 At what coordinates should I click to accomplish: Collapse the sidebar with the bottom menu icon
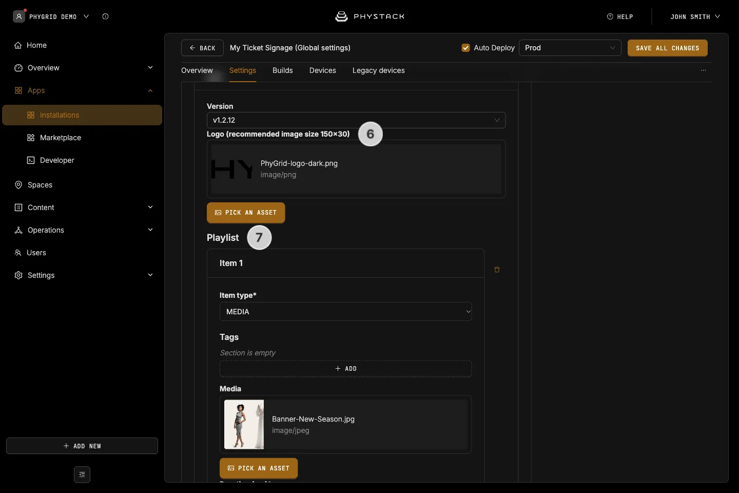(x=82, y=475)
